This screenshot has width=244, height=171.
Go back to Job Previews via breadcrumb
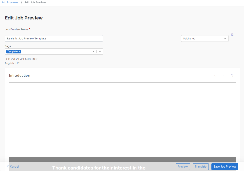tap(10, 3)
